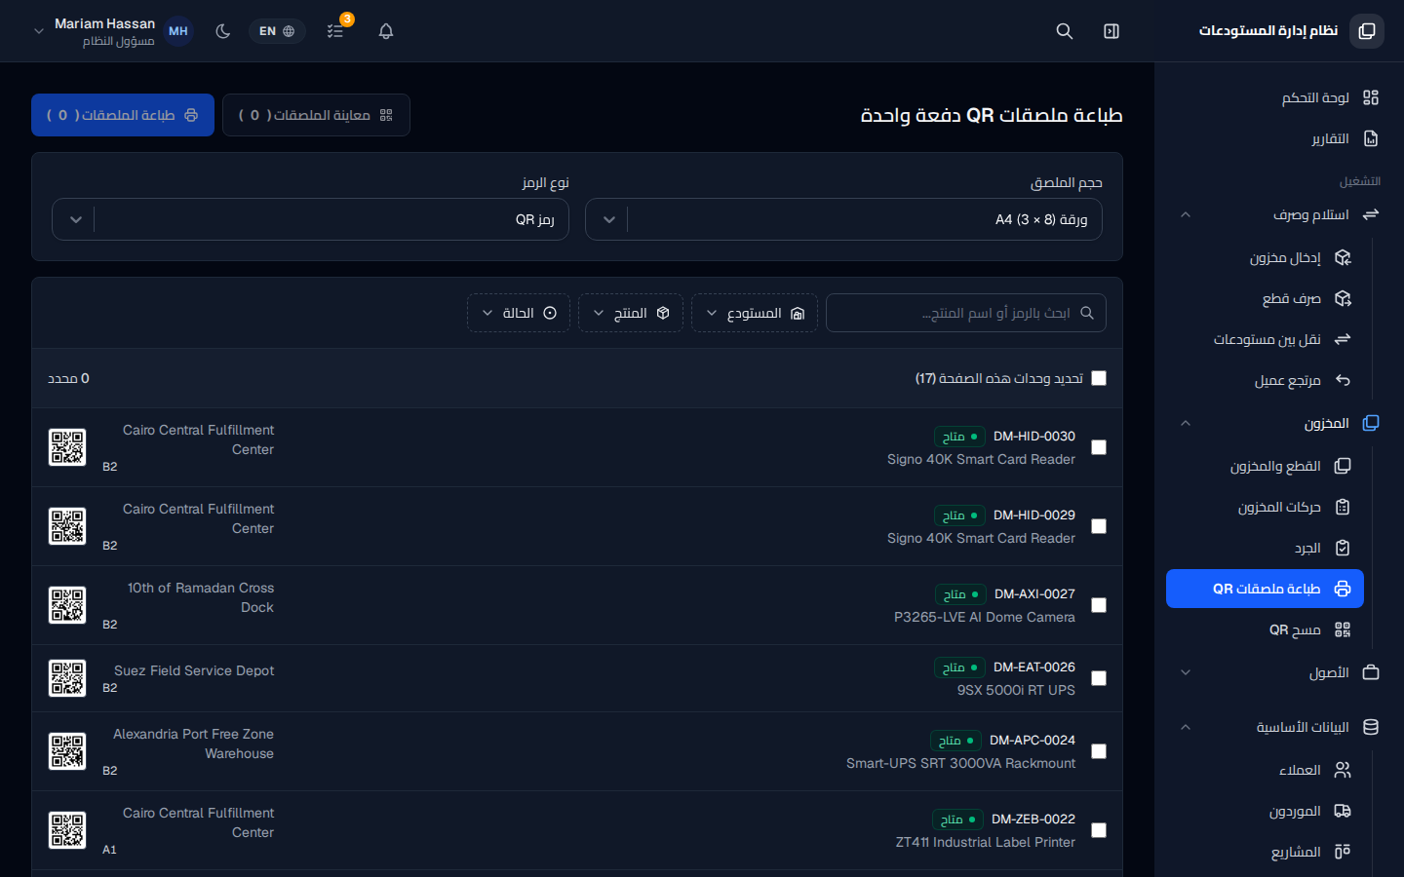The width and height of the screenshot is (1404, 877).
Task: Check the DM-EAT-0026 row checkbox
Action: [x=1099, y=678]
